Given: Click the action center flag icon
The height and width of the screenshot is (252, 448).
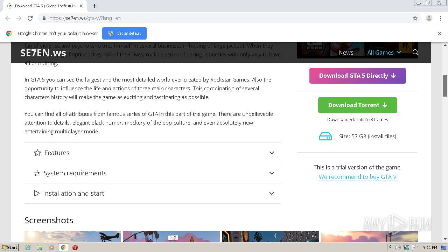Looking at the screenshot, I should (x=414, y=247).
